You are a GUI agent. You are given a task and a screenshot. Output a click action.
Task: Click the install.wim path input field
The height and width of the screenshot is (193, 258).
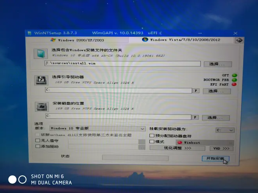coord(123,63)
